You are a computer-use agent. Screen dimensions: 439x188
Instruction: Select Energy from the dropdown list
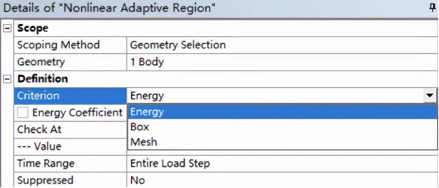pos(147,112)
